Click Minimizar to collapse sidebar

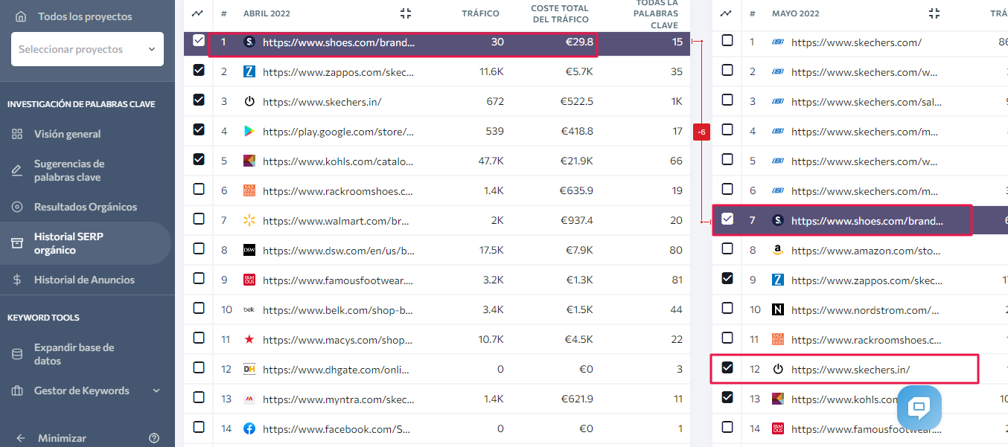coord(62,438)
